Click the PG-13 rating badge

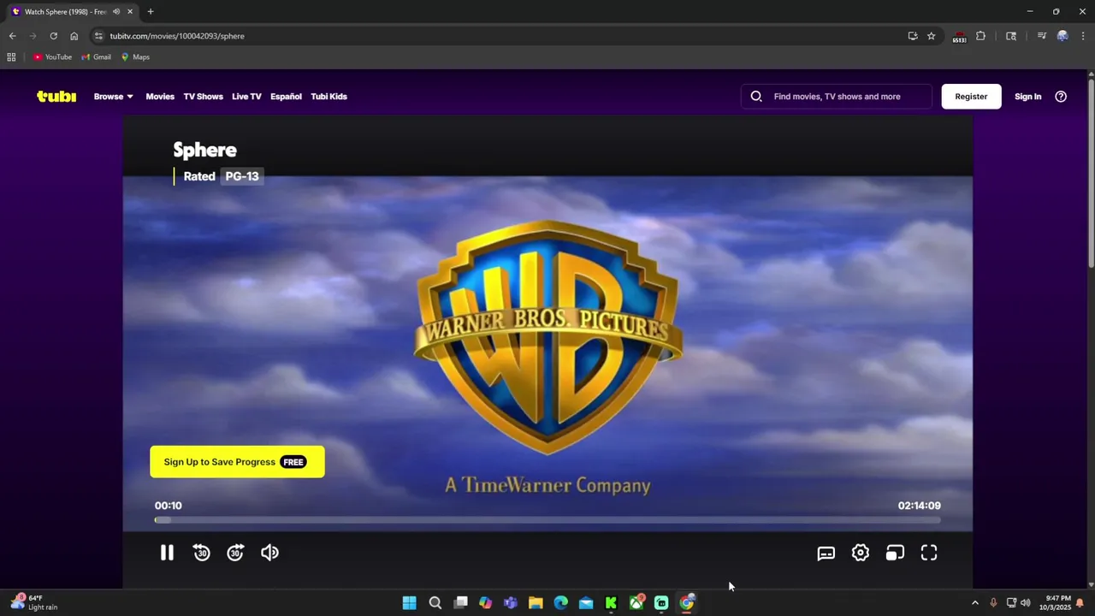pyautogui.click(x=242, y=176)
